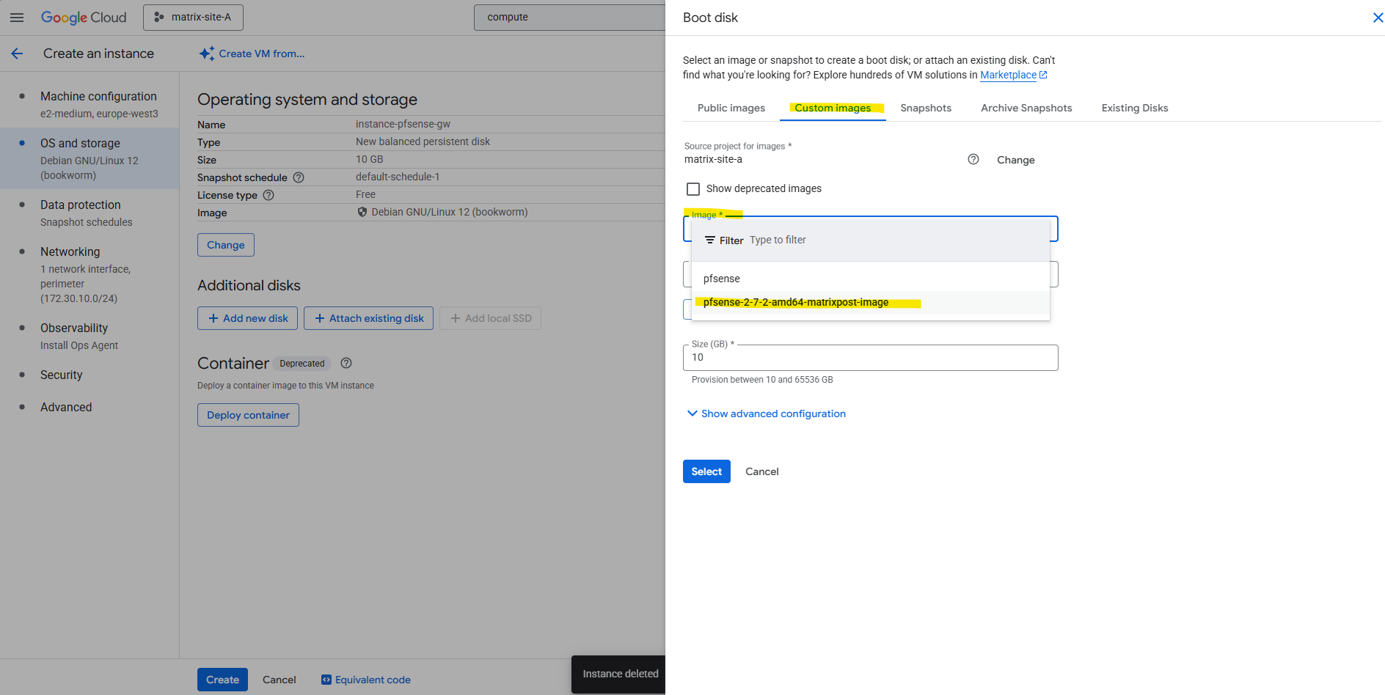Click the help icon next to License type
1385x695 pixels.
point(268,195)
